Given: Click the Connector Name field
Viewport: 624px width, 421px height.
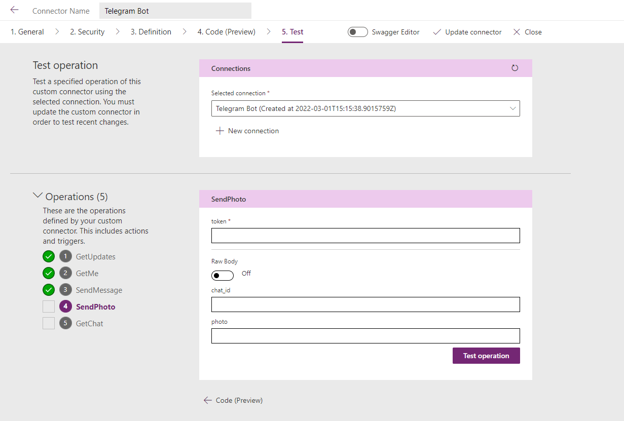Looking at the screenshot, I should [175, 11].
